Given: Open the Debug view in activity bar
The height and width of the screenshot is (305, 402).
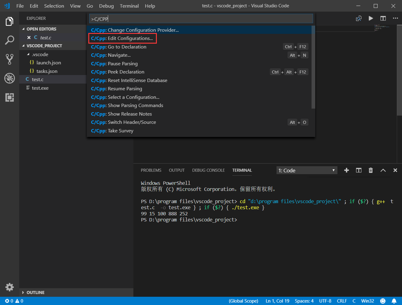Looking at the screenshot, I should pyautogui.click(x=9, y=78).
